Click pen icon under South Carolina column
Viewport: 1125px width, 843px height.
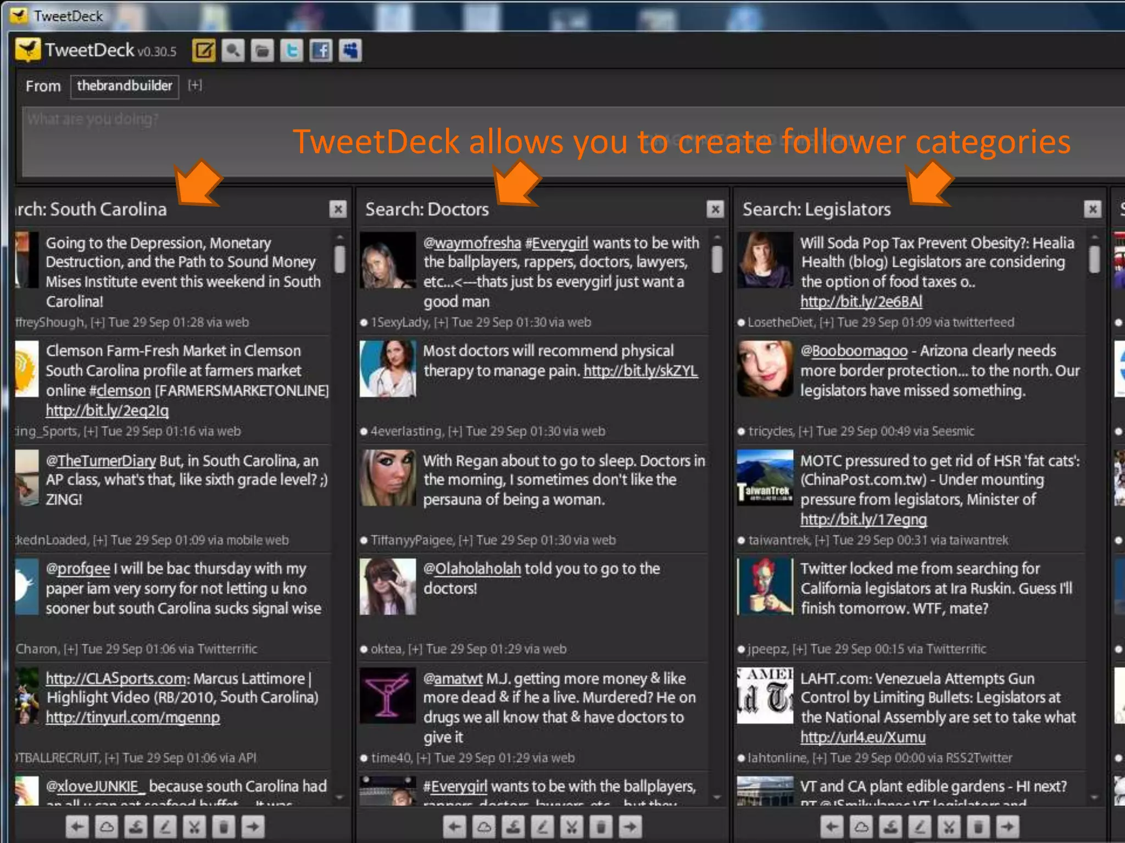tap(165, 826)
